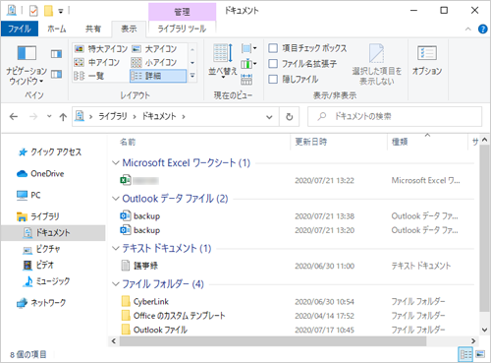Click ライブラリ in the address path
This screenshot has width=491, height=363.
click(113, 116)
